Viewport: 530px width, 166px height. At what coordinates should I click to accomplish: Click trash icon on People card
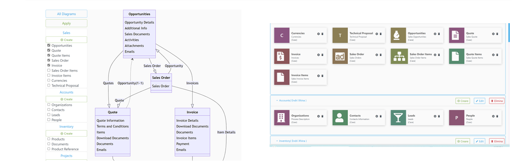point(497,116)
